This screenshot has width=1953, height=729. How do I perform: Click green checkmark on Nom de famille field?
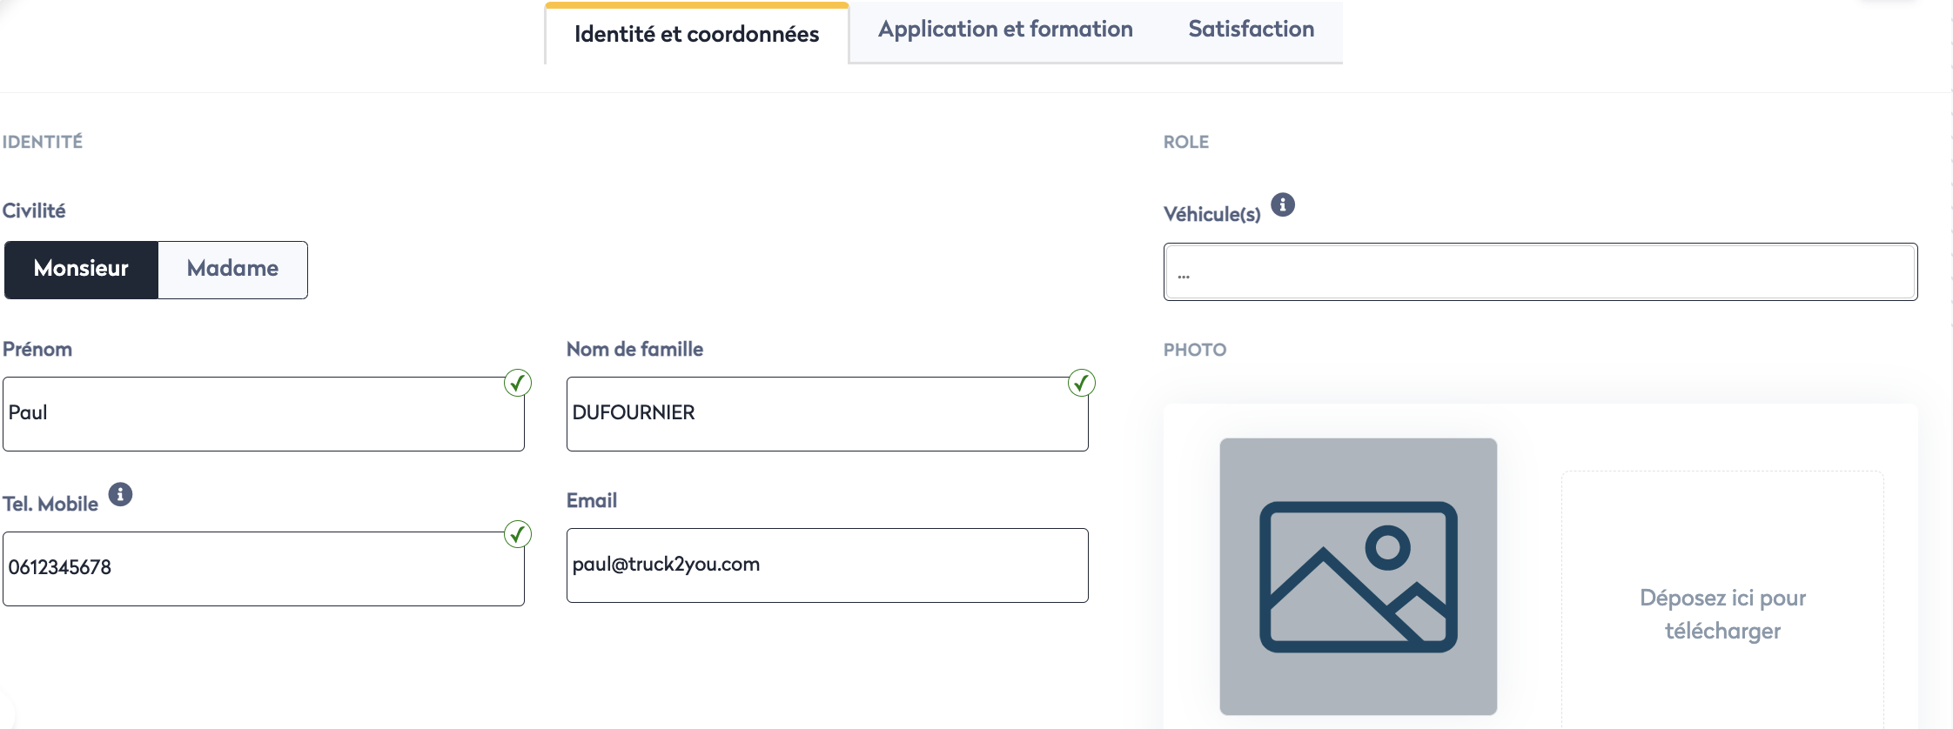tap(1081, 383)
